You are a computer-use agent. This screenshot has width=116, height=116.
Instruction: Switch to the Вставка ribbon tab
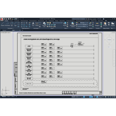click(x=11, y=21)
